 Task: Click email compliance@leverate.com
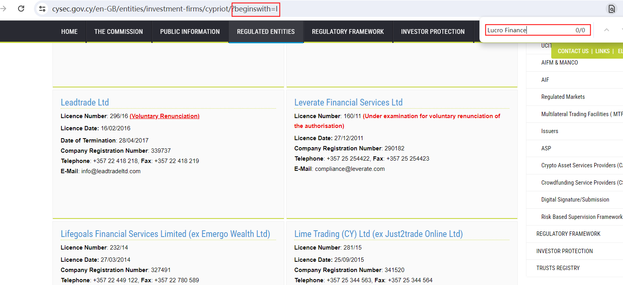[x=350, y=169]
